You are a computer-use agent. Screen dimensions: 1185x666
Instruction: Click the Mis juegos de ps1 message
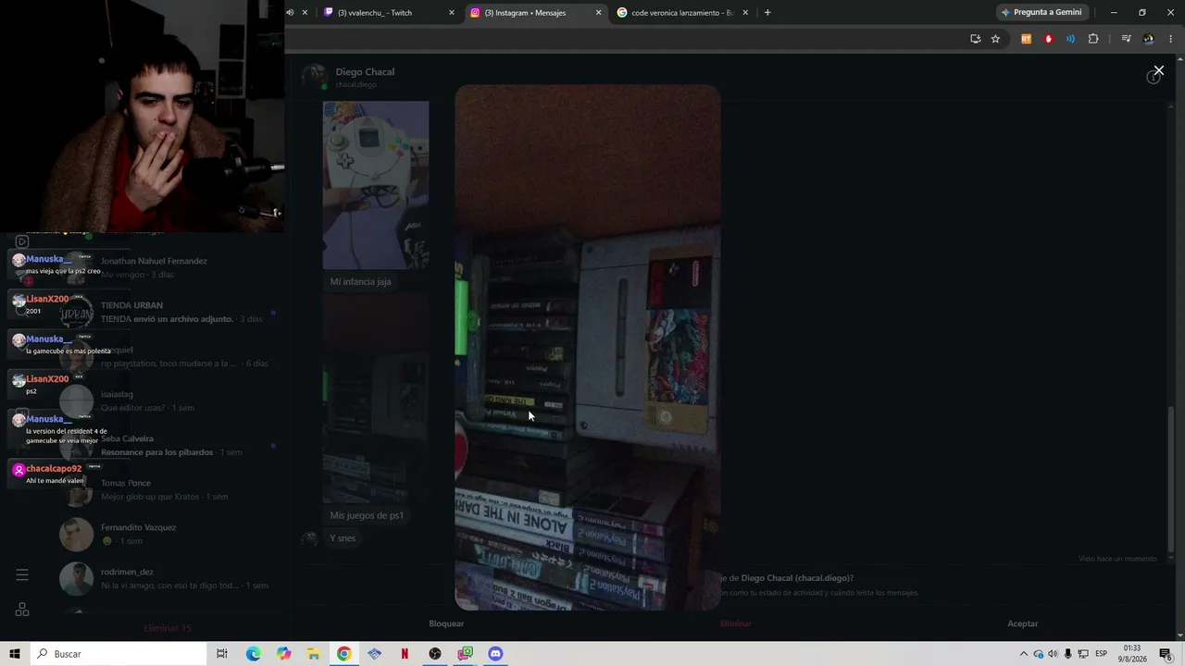point(367,515)
